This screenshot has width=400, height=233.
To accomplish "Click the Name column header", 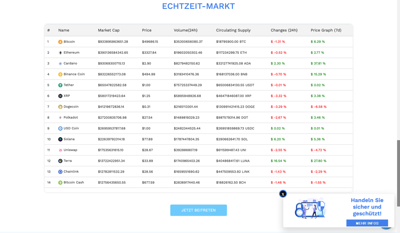I will coord(63,30).
